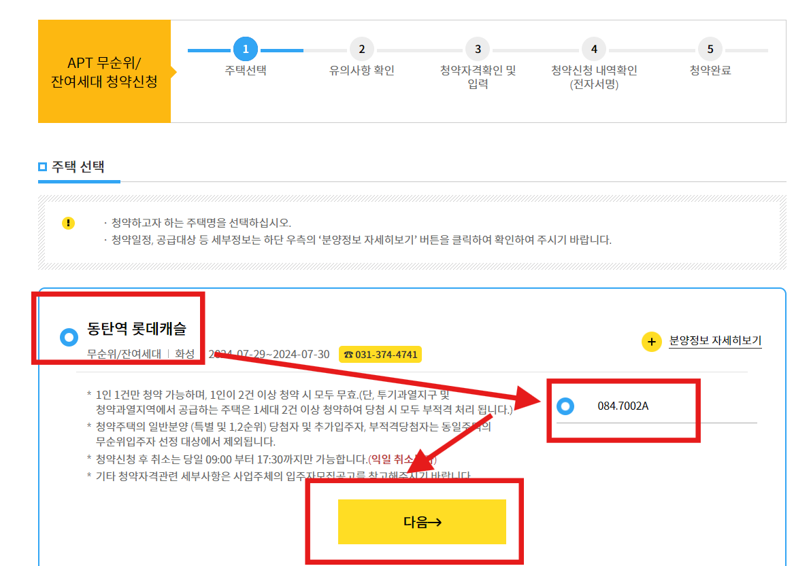Click the APT 무순위/잔여세대 청약신청 banner
The height and width of the screenshot is (566, 811).
105,71
